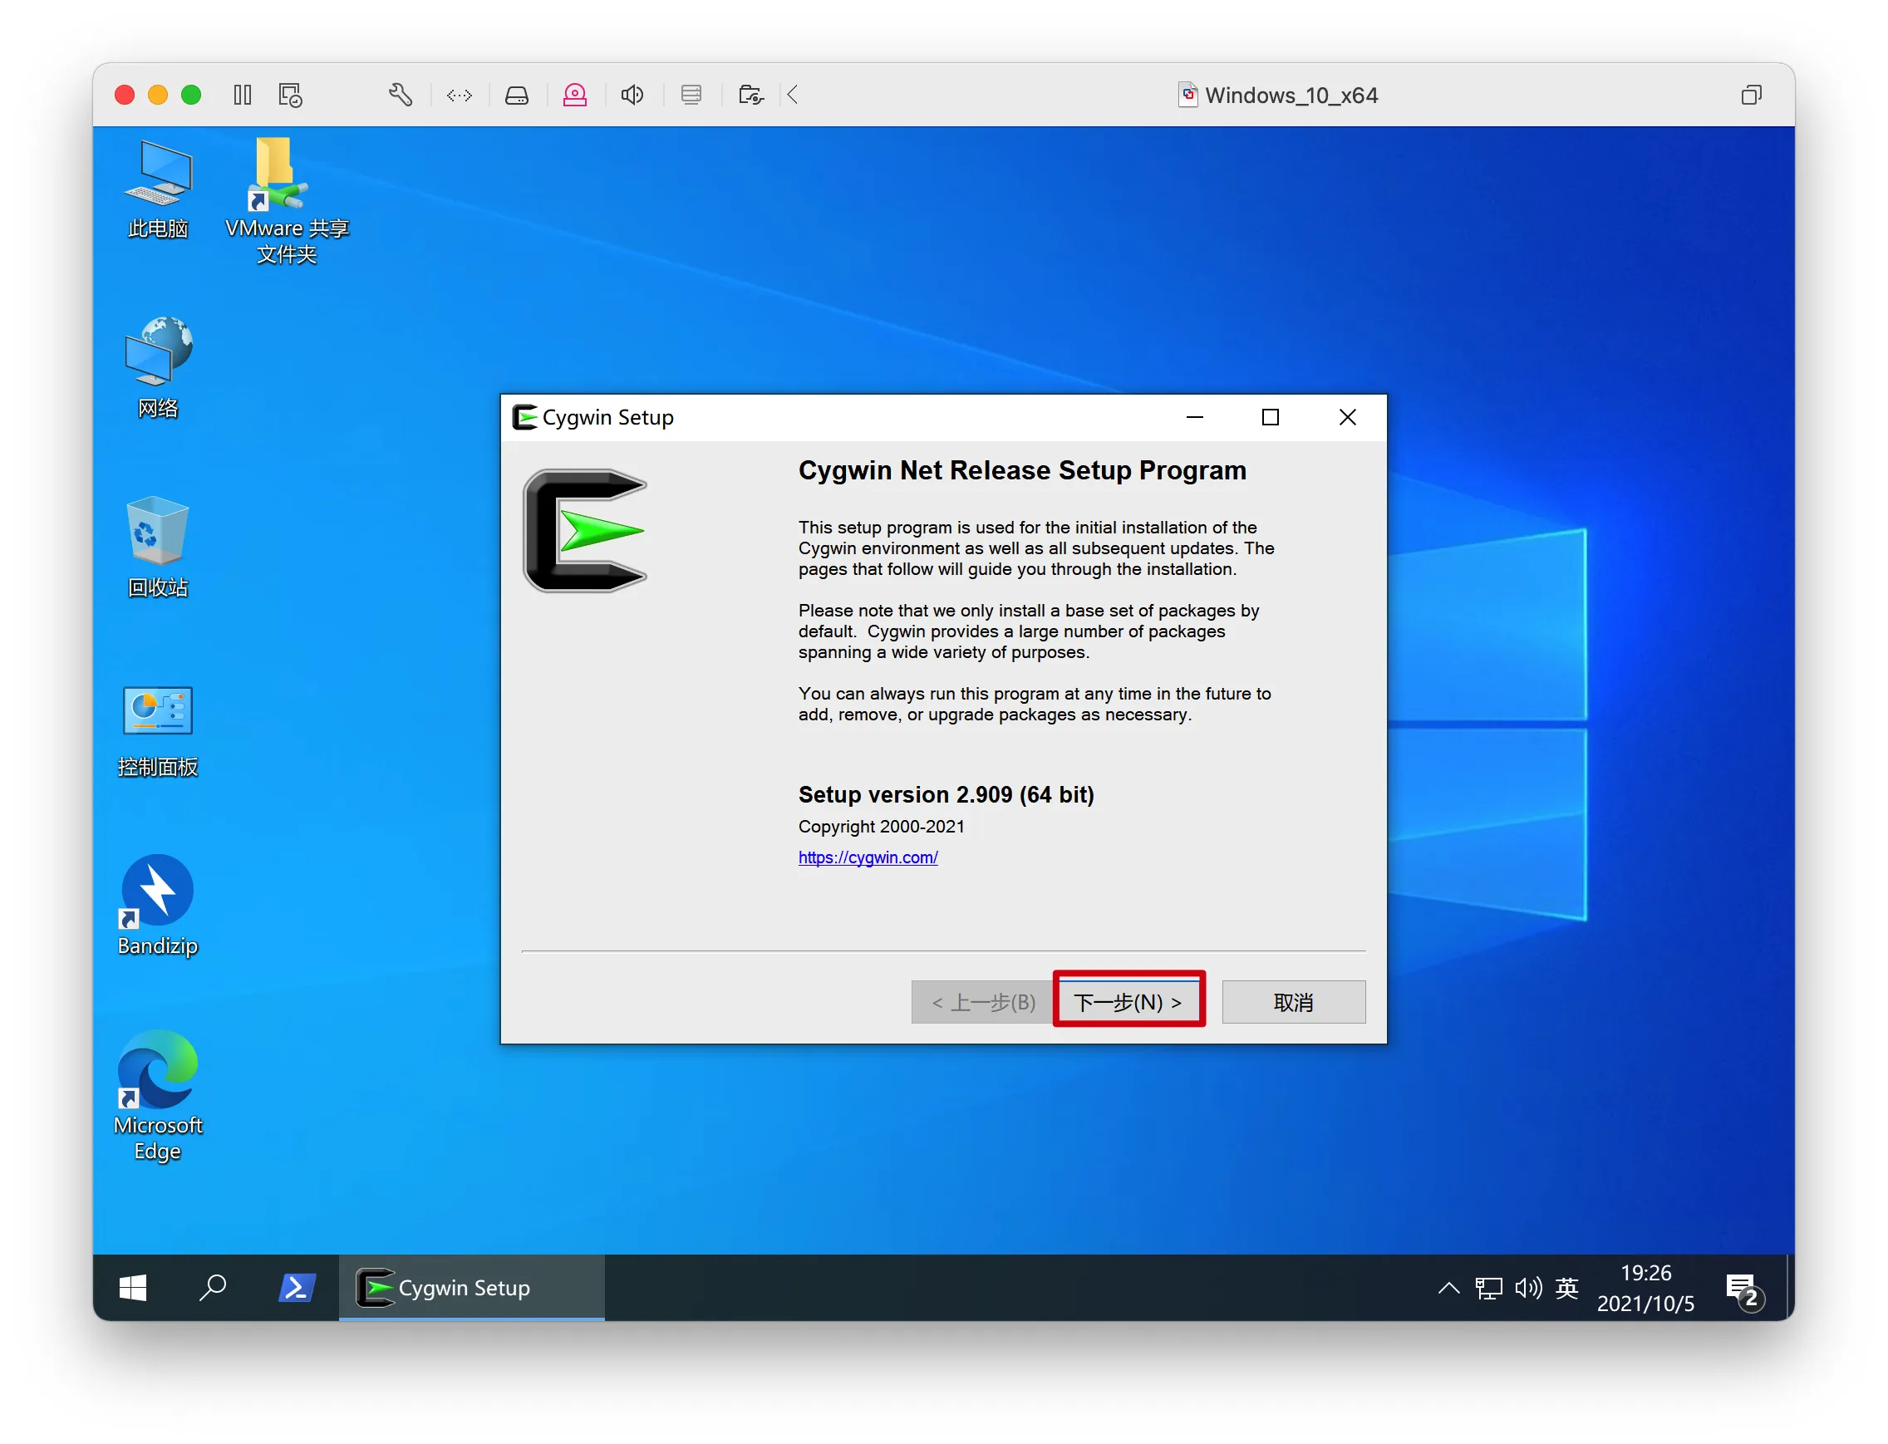This screenshot has height=1444, width=1888.
Task: Show hidden system tray icons
Action: click(x=1448, y=1288)
